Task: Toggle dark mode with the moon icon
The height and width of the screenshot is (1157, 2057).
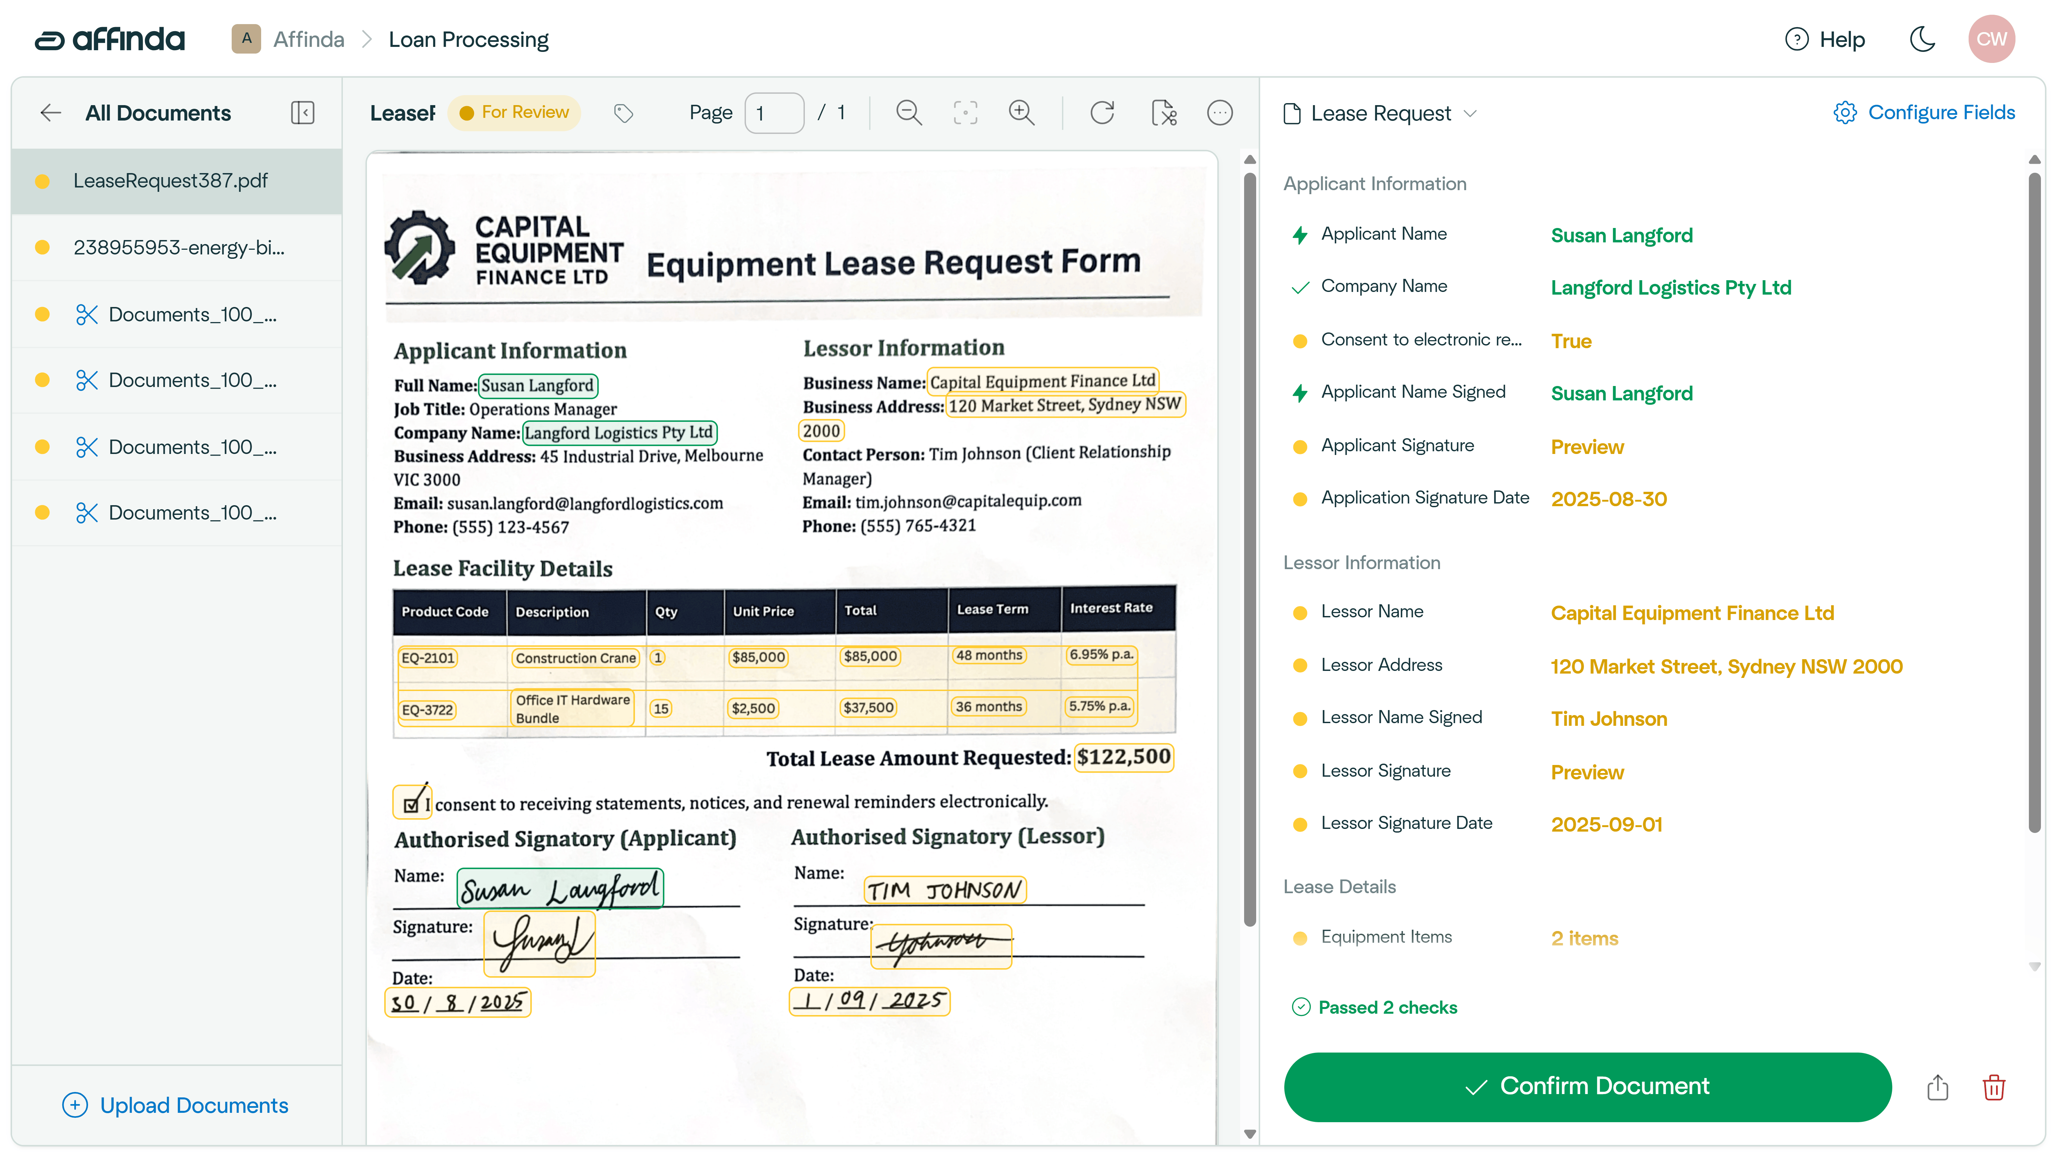Action: pyautogui.click(x=1922, y=38)
